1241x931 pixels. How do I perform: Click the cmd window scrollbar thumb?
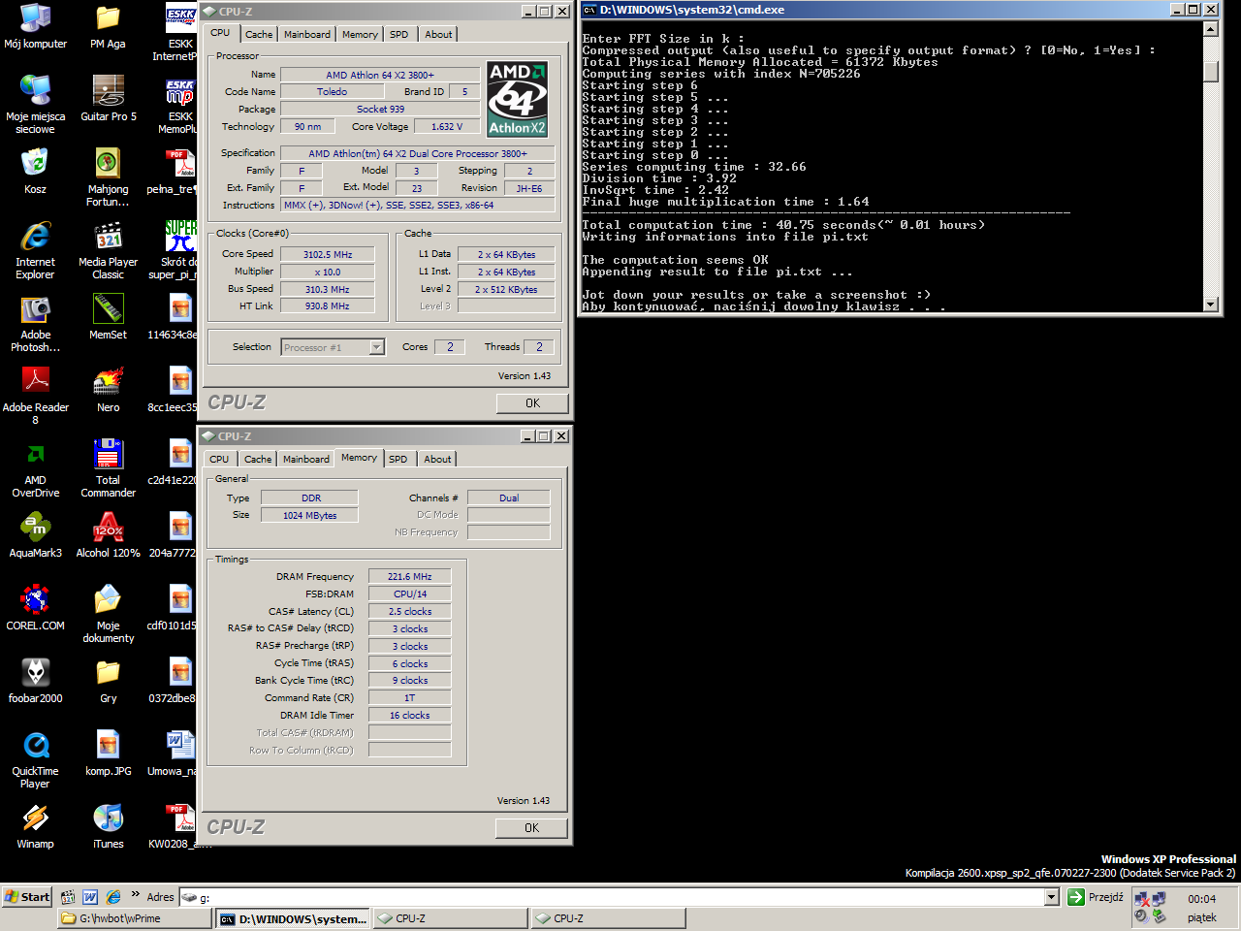[x=1210, y=73]
